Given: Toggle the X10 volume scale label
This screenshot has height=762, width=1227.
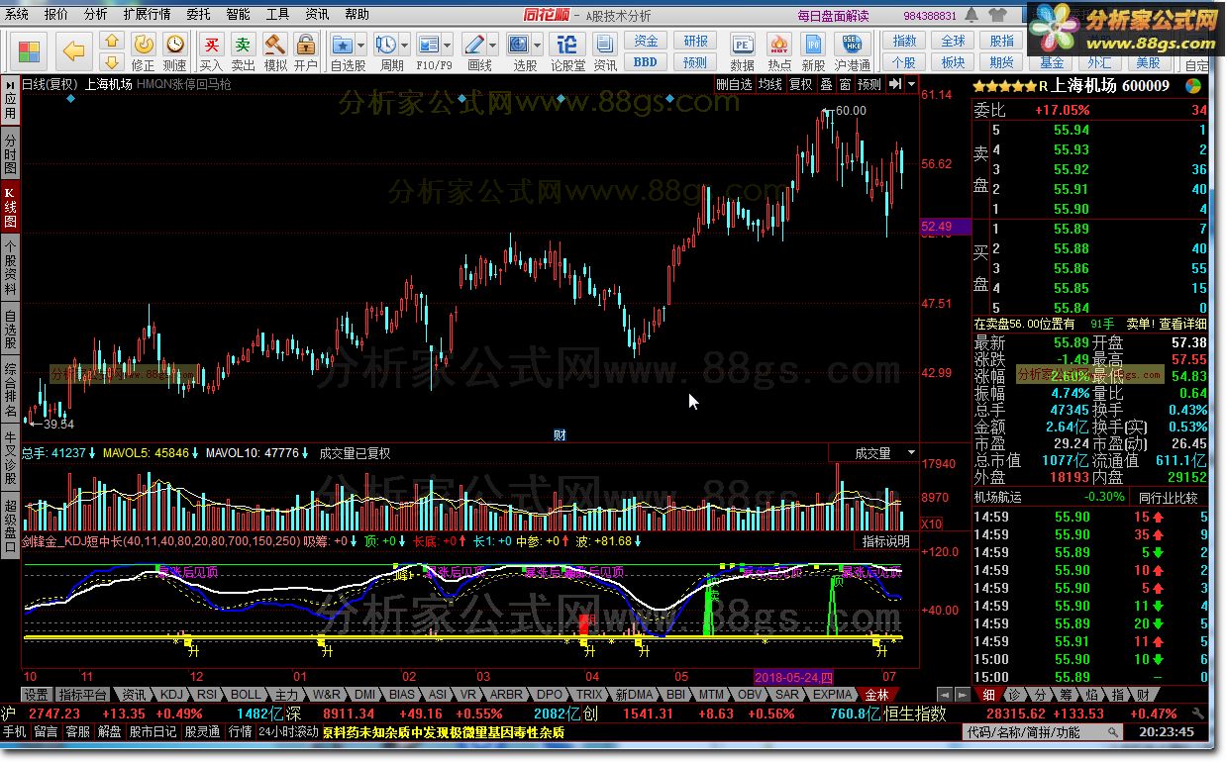Looking at the screenshot, I should point(931,524).
